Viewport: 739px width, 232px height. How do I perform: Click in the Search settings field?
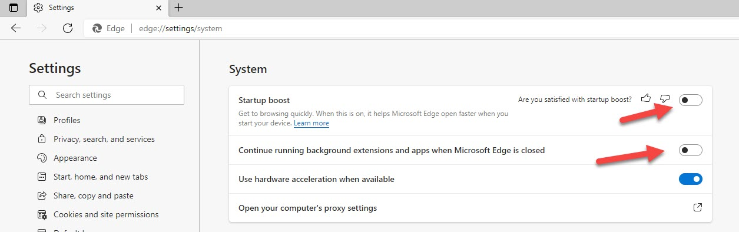click(x=107, y=95)
